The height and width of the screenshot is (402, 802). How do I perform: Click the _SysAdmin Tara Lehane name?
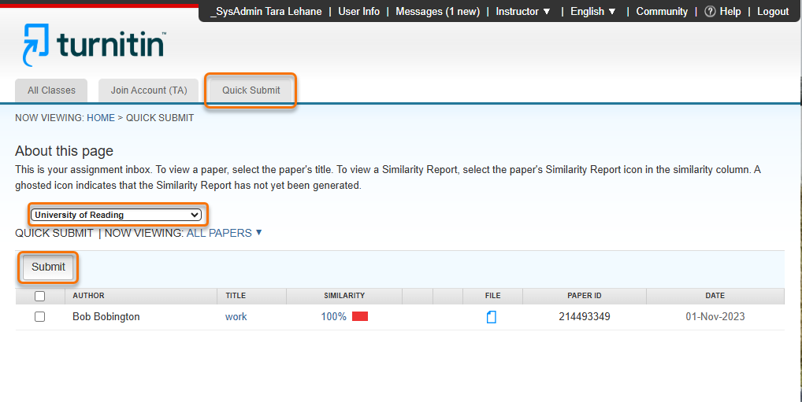(265, 11)
